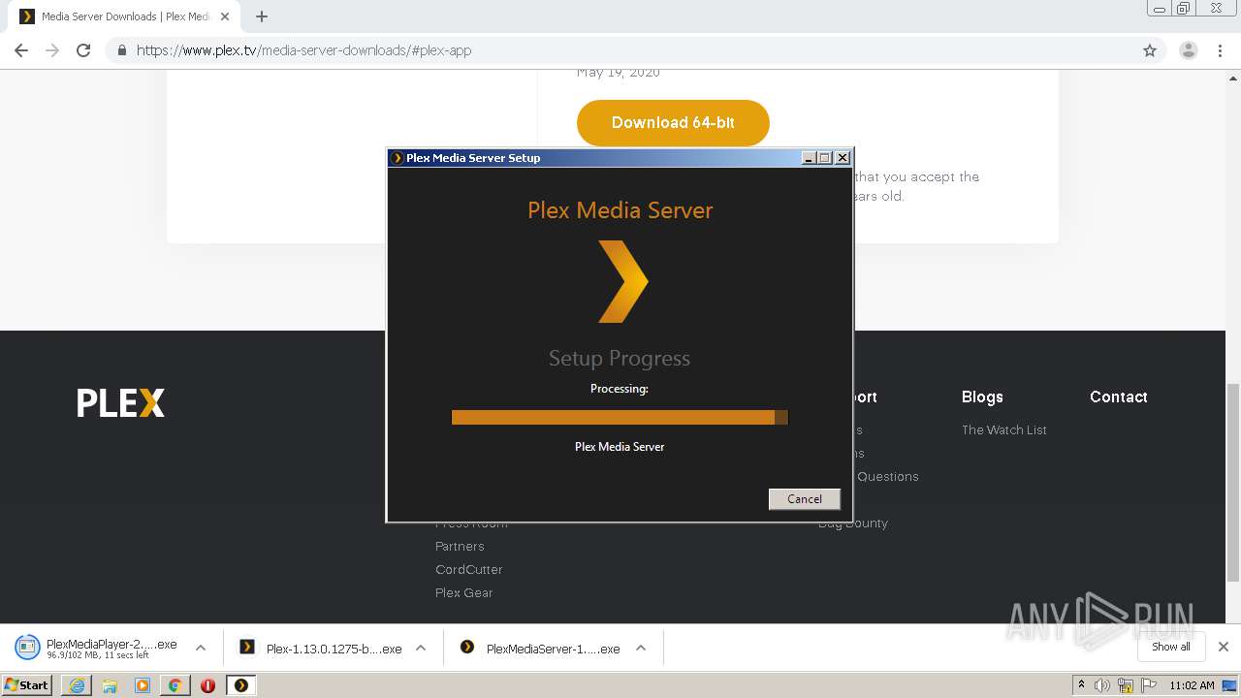Open the CordCutter footer link
Viewport: 1241px width, 698px height.
[x=468, y=569]
